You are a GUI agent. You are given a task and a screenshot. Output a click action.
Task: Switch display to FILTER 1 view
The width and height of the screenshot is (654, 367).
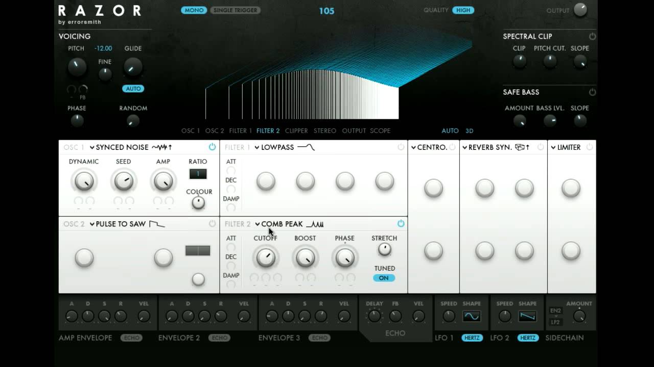tap(241, 131)
